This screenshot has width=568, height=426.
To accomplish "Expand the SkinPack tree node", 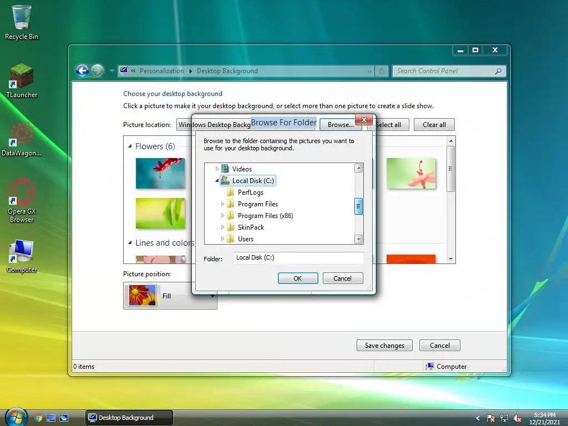I will point(222,227).
